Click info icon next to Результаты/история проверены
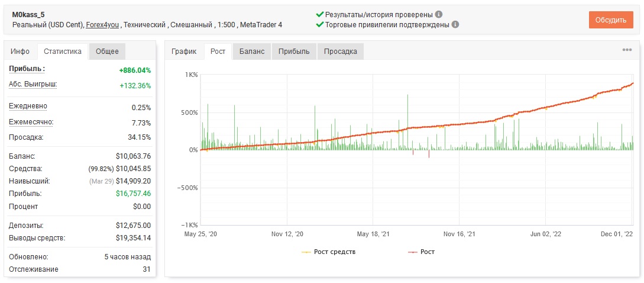This screenshot has height=283, width=644. pos(439,14)
